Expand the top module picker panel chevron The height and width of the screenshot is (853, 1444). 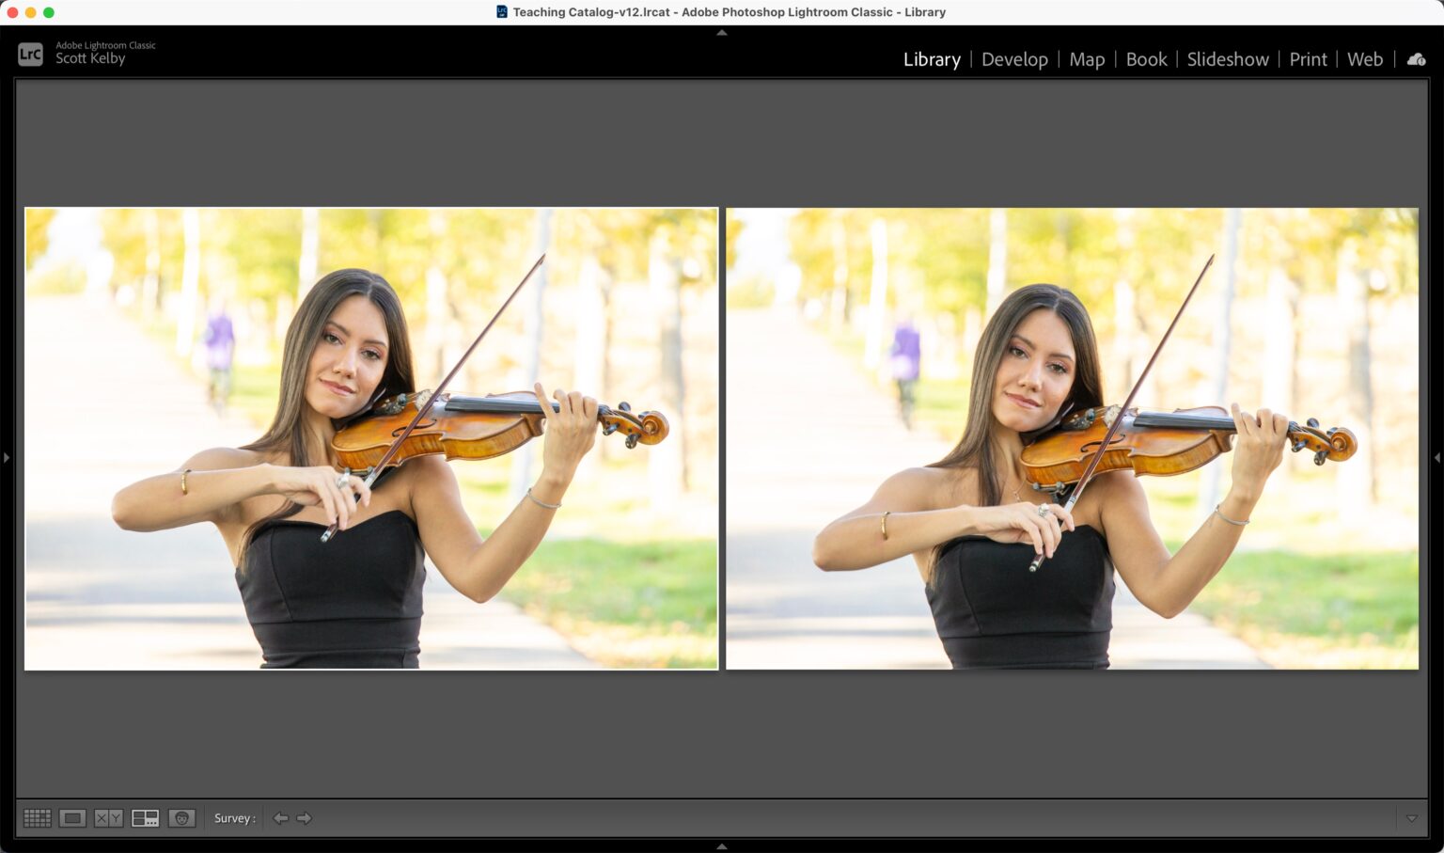(x=722, y=32)
